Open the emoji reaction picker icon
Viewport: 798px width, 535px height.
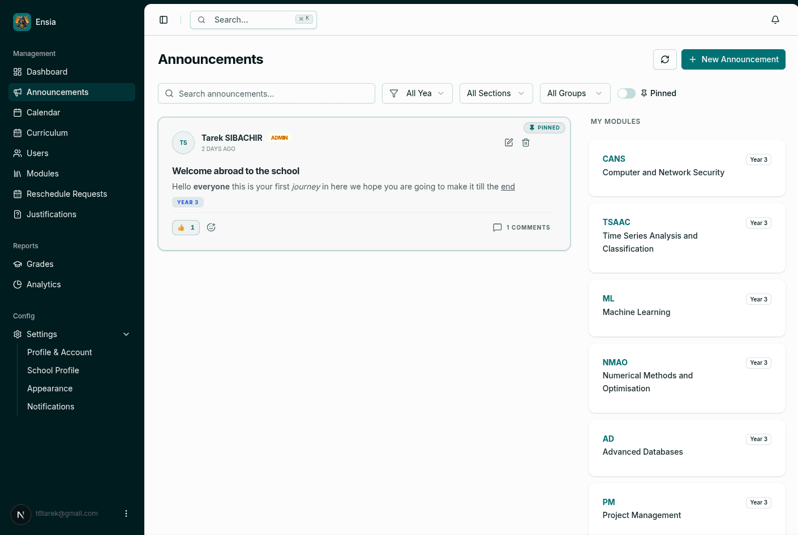tap(211, 227)
